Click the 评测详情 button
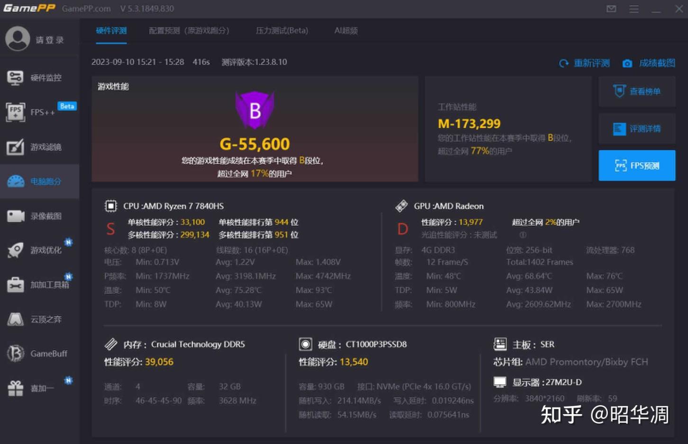The image size is (688, 444). 637,128
